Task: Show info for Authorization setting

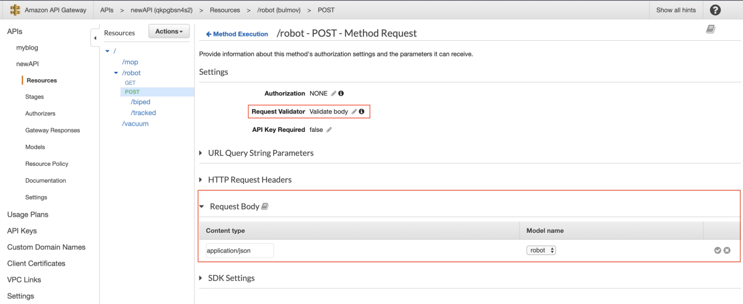Action: coord(341,93)
